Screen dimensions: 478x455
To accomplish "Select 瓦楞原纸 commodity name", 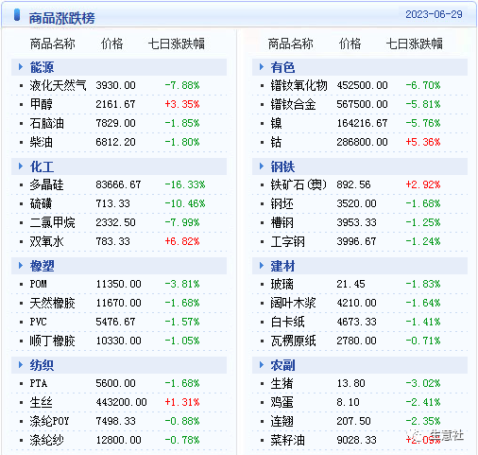I will (293, 341).
